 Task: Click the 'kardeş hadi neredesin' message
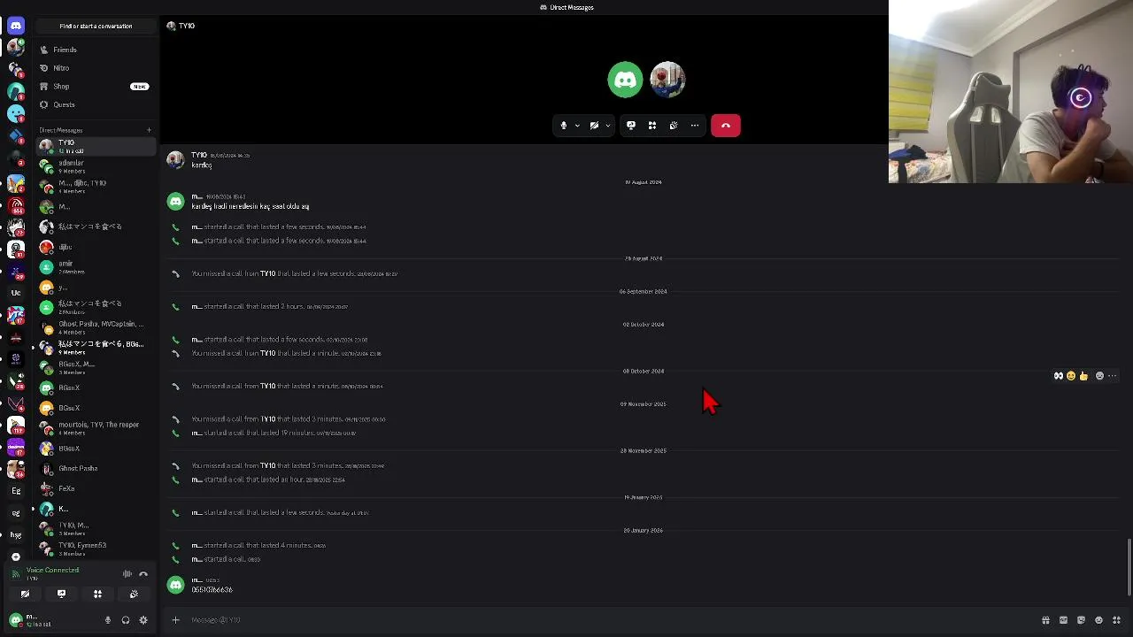(x=250, y=206)
